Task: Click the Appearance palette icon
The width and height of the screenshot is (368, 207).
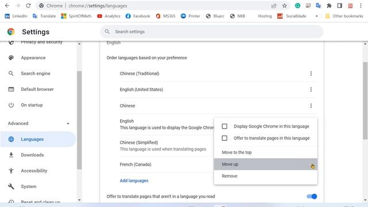Action: click(x=11, y=57)
